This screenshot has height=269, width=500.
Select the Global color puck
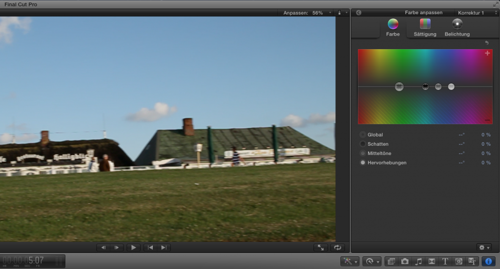point(399,87)
